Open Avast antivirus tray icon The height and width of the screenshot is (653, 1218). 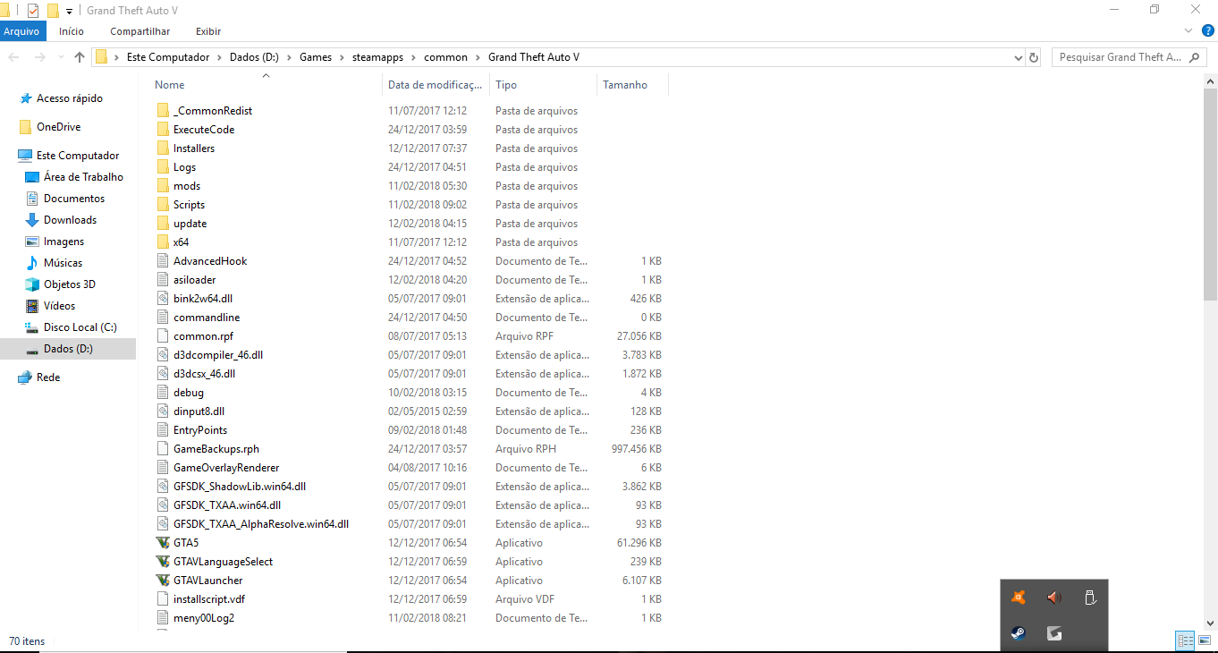pyautogui.click(x=1018, y=598)
